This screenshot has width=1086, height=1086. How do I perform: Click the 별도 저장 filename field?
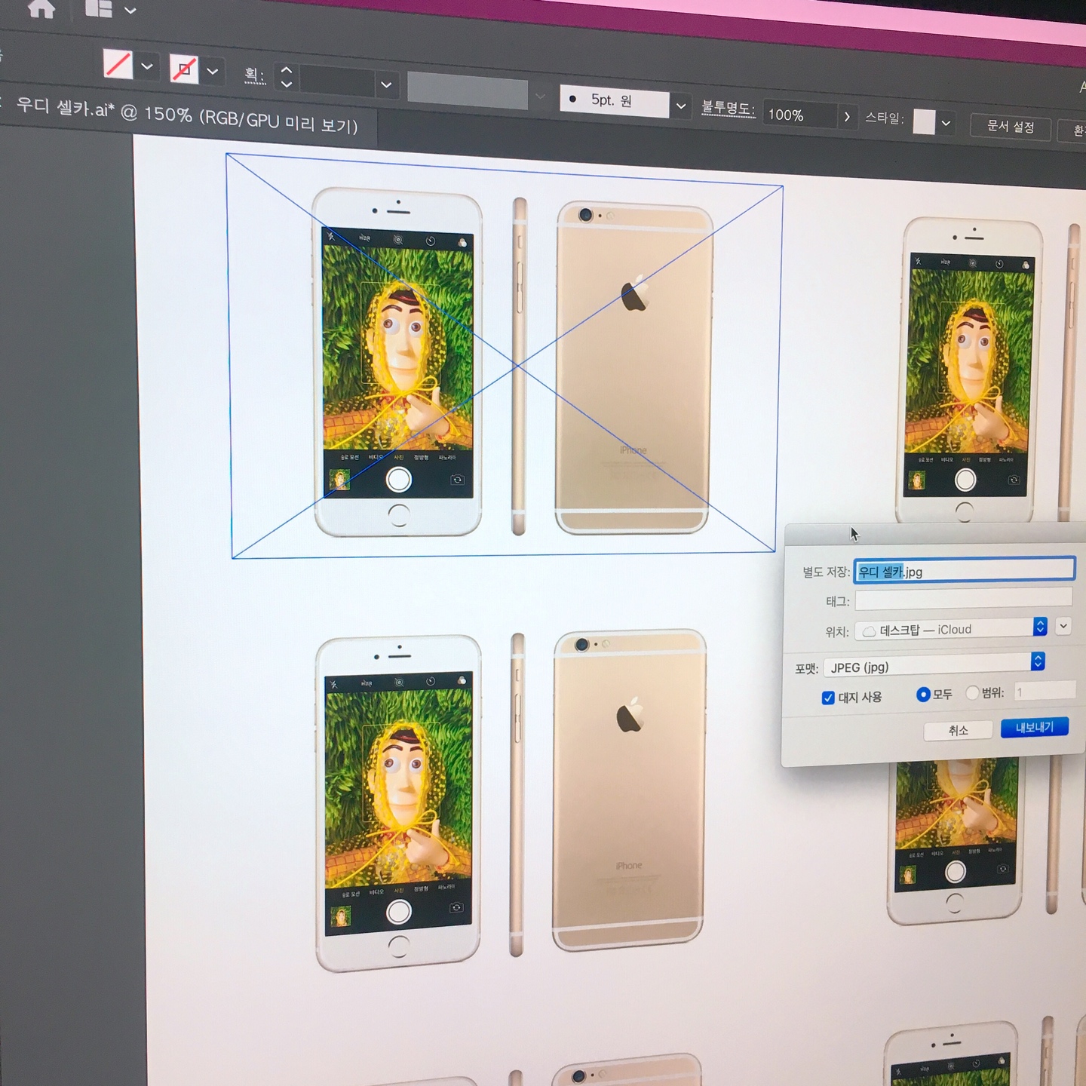coord(965,571)
